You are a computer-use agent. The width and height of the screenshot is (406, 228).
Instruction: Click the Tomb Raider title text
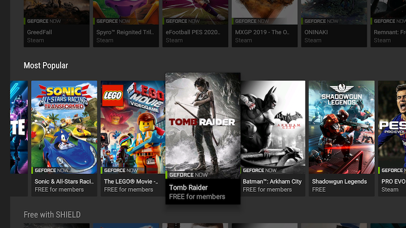[x=188, y=187]
